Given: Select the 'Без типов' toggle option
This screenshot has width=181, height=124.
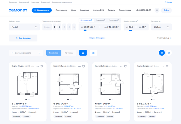Looking at the screenshot, I should point(54,53).
